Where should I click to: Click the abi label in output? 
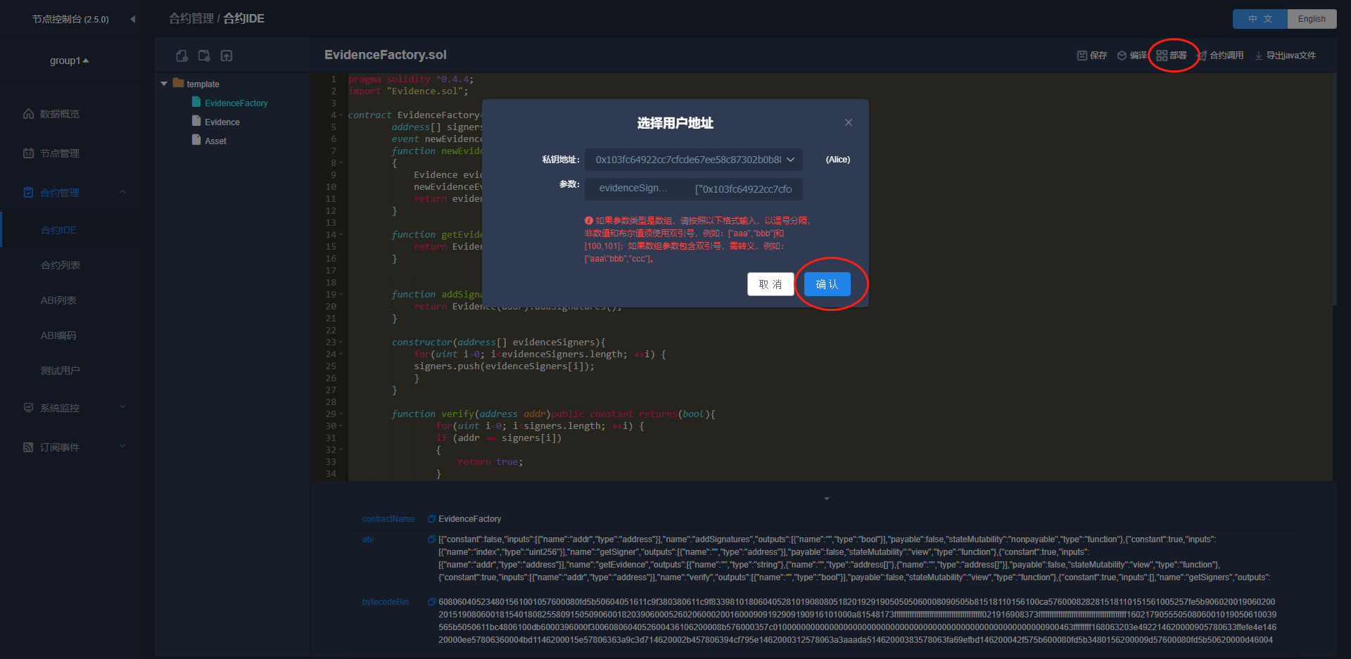(x=367, y=539)
